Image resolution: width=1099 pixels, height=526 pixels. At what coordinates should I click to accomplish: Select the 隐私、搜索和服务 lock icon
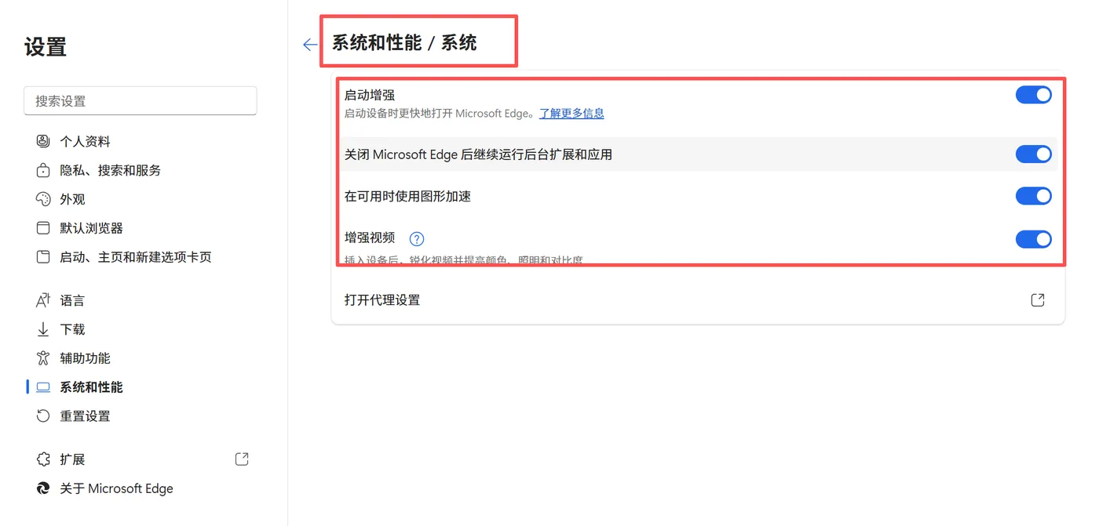(x=43, y=170)
